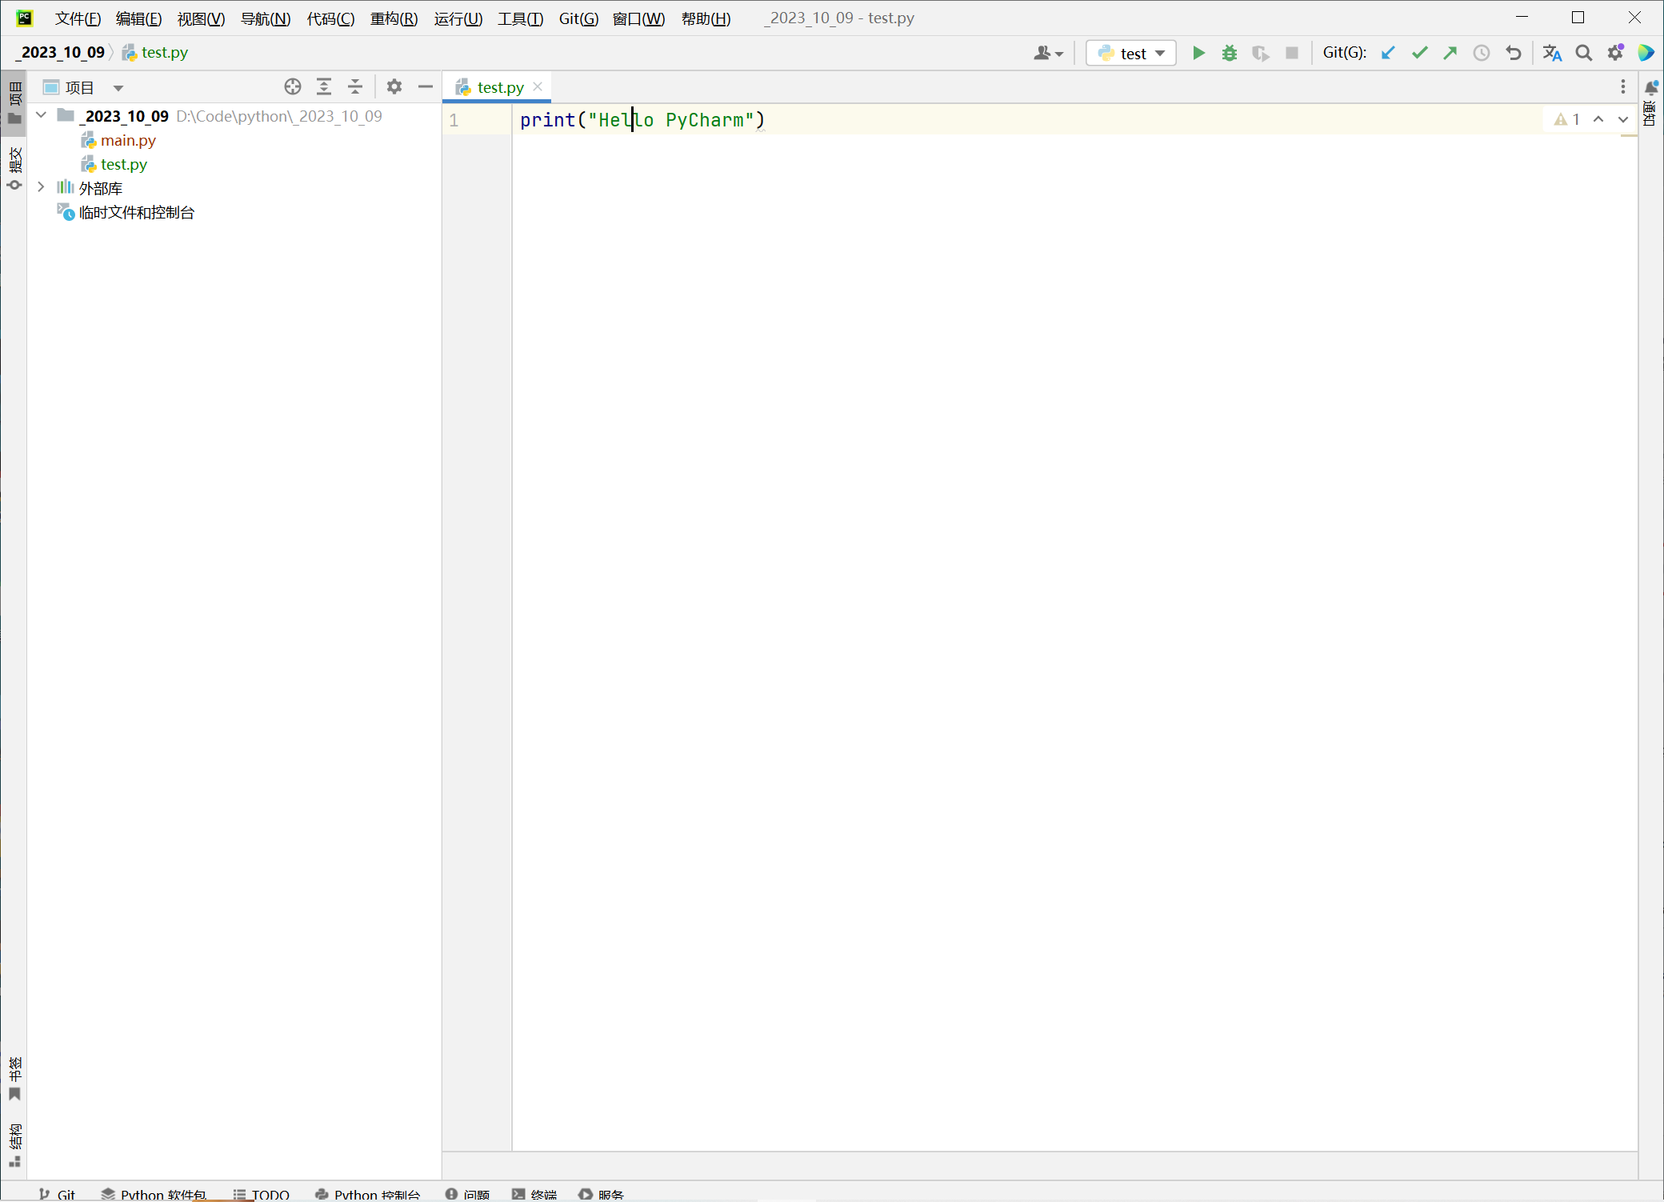Toggle the 项目 tool window on left sidebar
Screen dimensions: 1664x1202
pyautogui.click(x=14, y=103)
